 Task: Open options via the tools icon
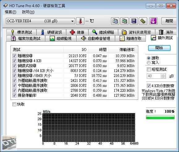click(x=143, y=21)
